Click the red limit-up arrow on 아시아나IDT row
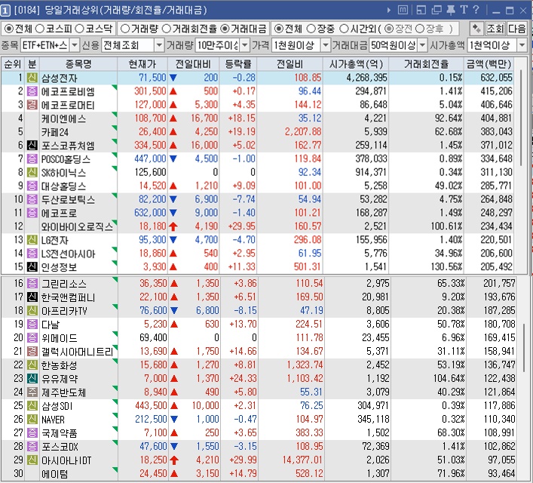The image size is (533, 483). [x=174, y=460]
